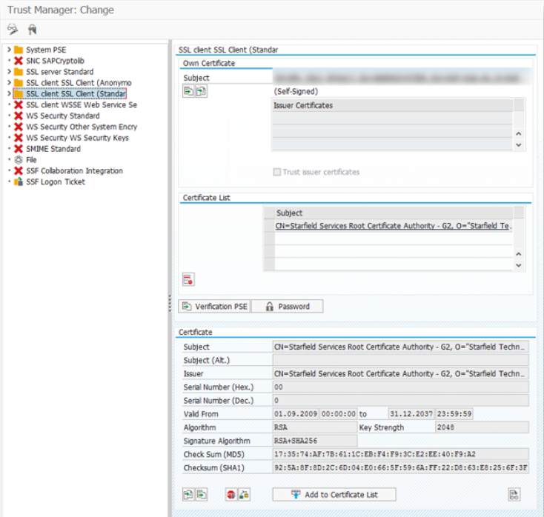544x517 pixels.
Task: Select WS Security WS Security Keys
Action: pyautogui.click(x=77, y=138)
